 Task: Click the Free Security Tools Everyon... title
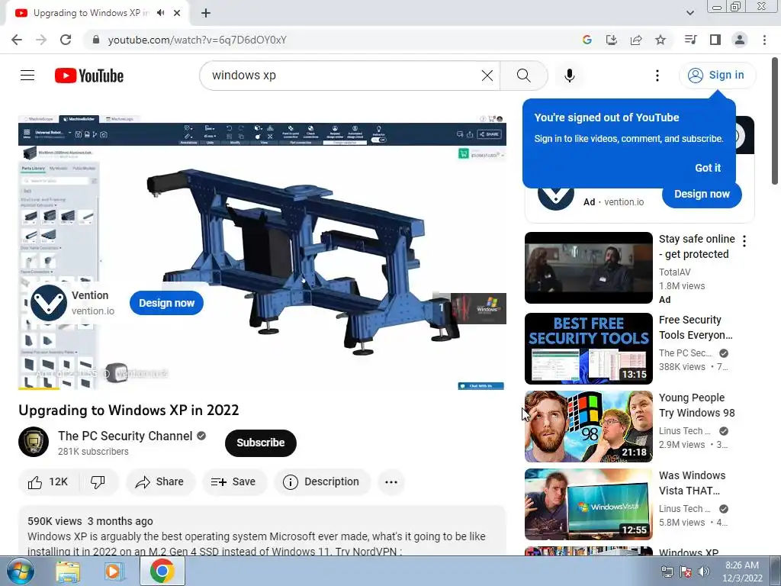[696, 327]
